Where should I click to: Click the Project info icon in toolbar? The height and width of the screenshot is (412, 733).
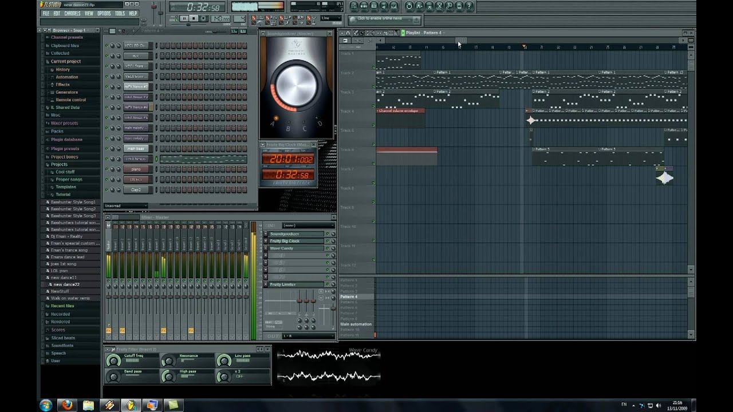(x=459, y=6)
